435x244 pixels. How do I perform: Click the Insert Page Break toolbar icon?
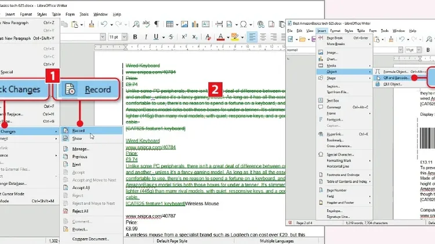coord(219,24)
